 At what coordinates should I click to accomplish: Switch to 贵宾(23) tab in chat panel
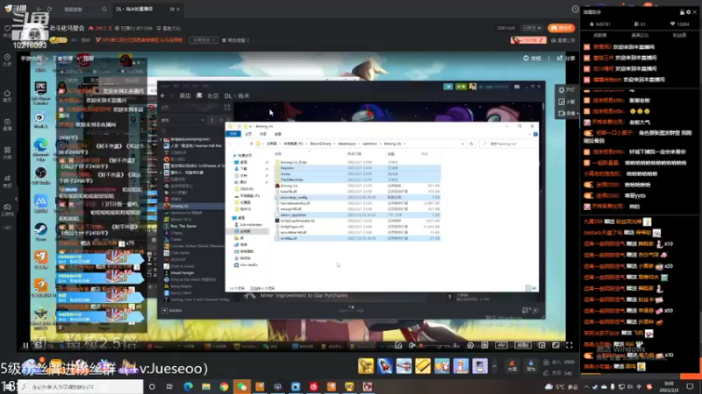(x=640, y=35)
